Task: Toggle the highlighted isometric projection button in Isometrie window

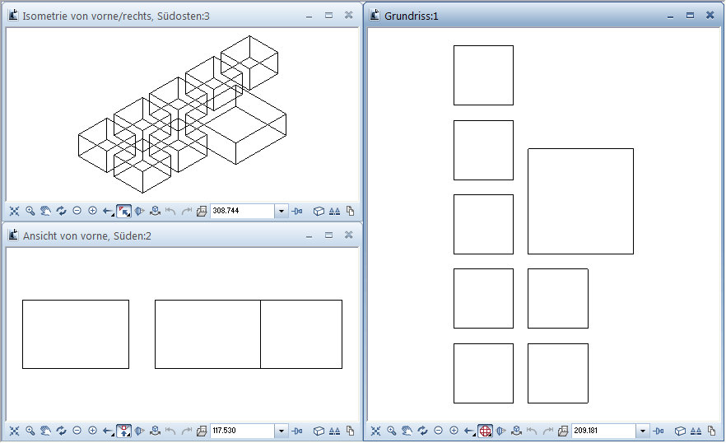Action: point(123,212)
